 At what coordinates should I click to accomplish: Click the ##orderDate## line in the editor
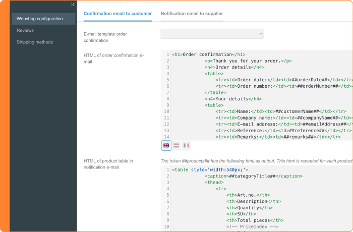(x=283, y=80)
